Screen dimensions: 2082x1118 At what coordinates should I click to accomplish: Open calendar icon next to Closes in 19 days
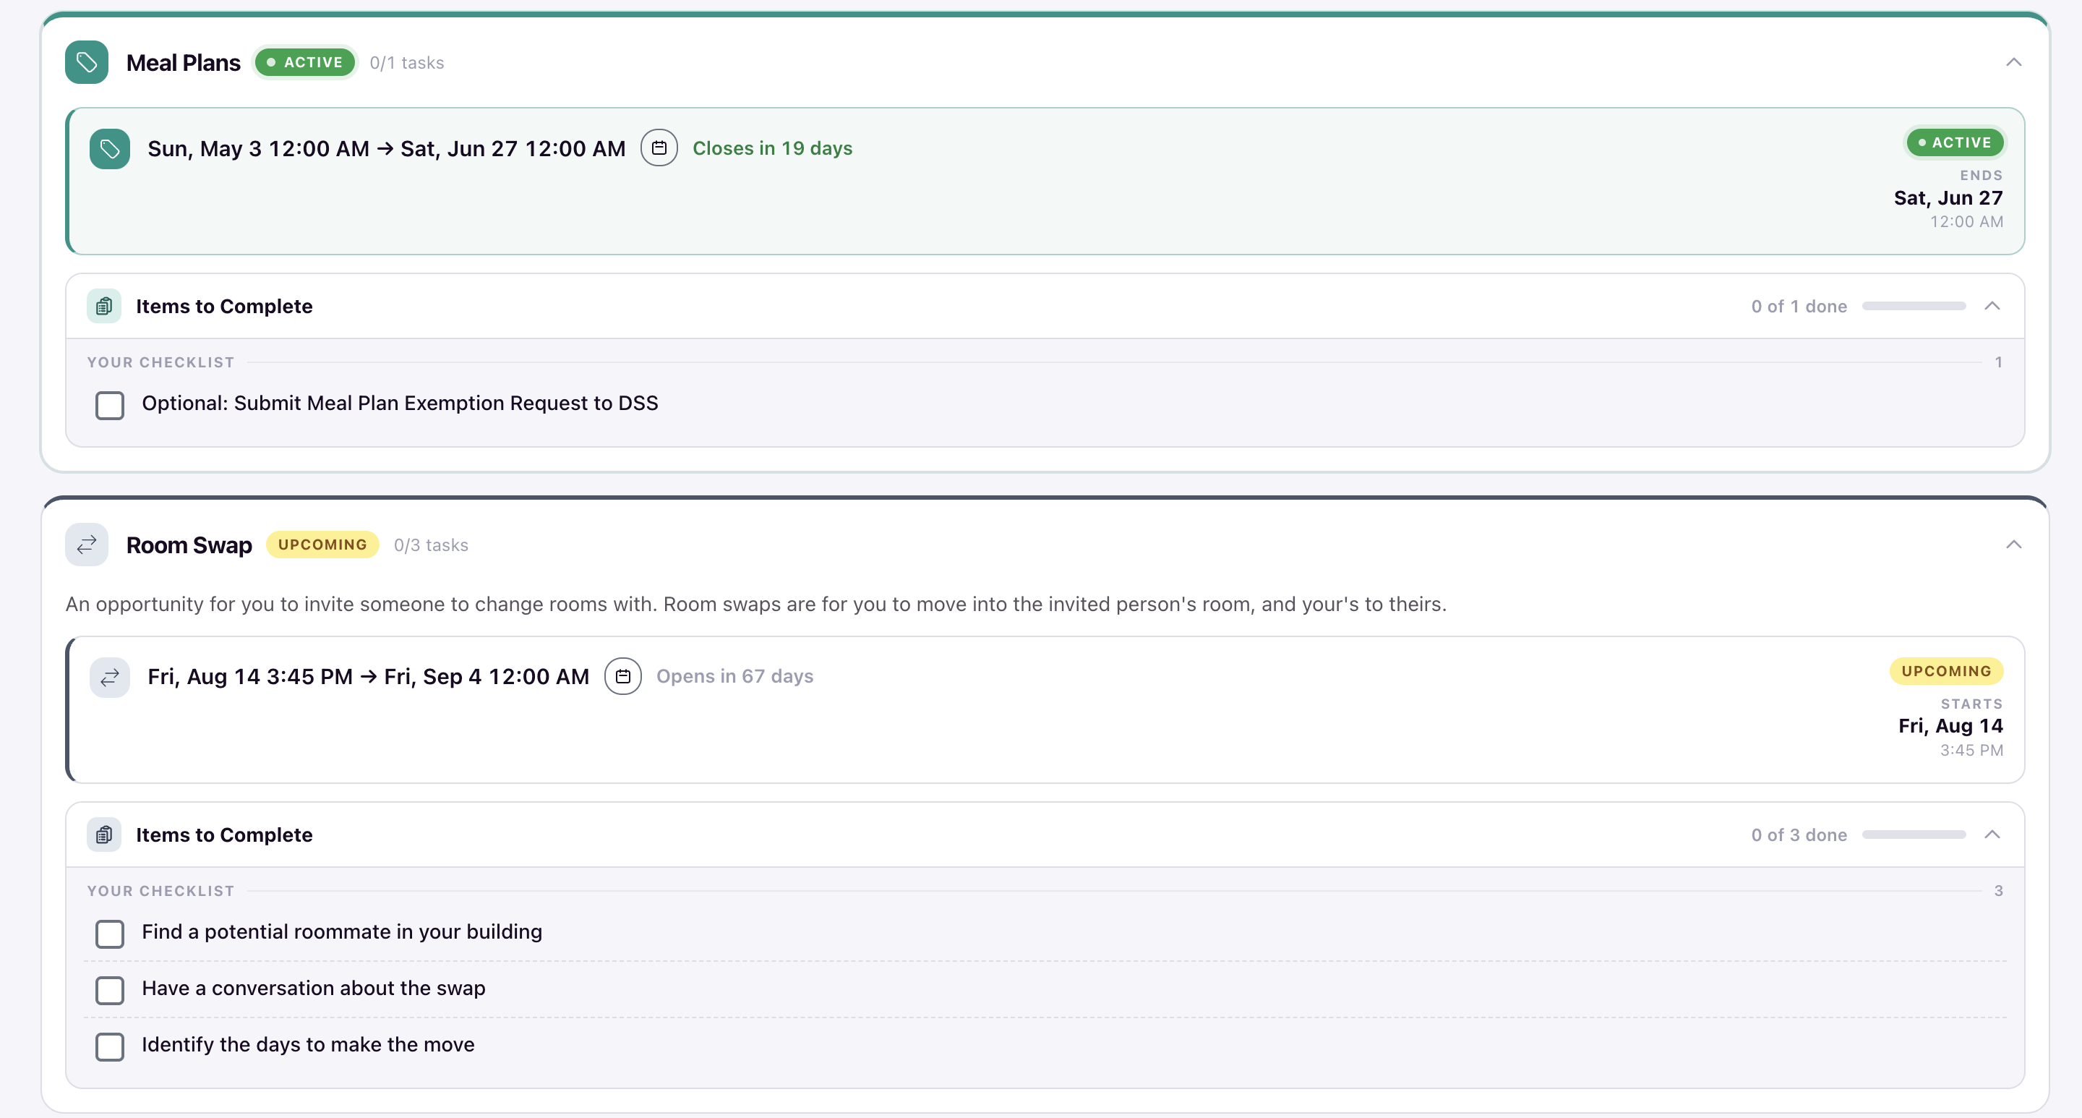tap(659, 148)
